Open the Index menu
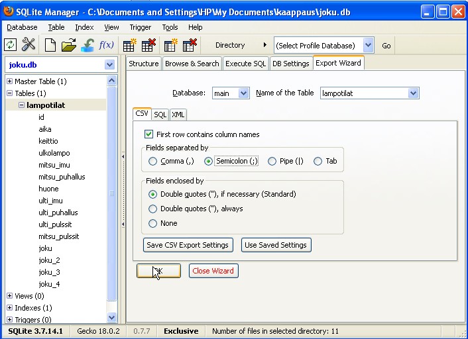 coord(84,27)
